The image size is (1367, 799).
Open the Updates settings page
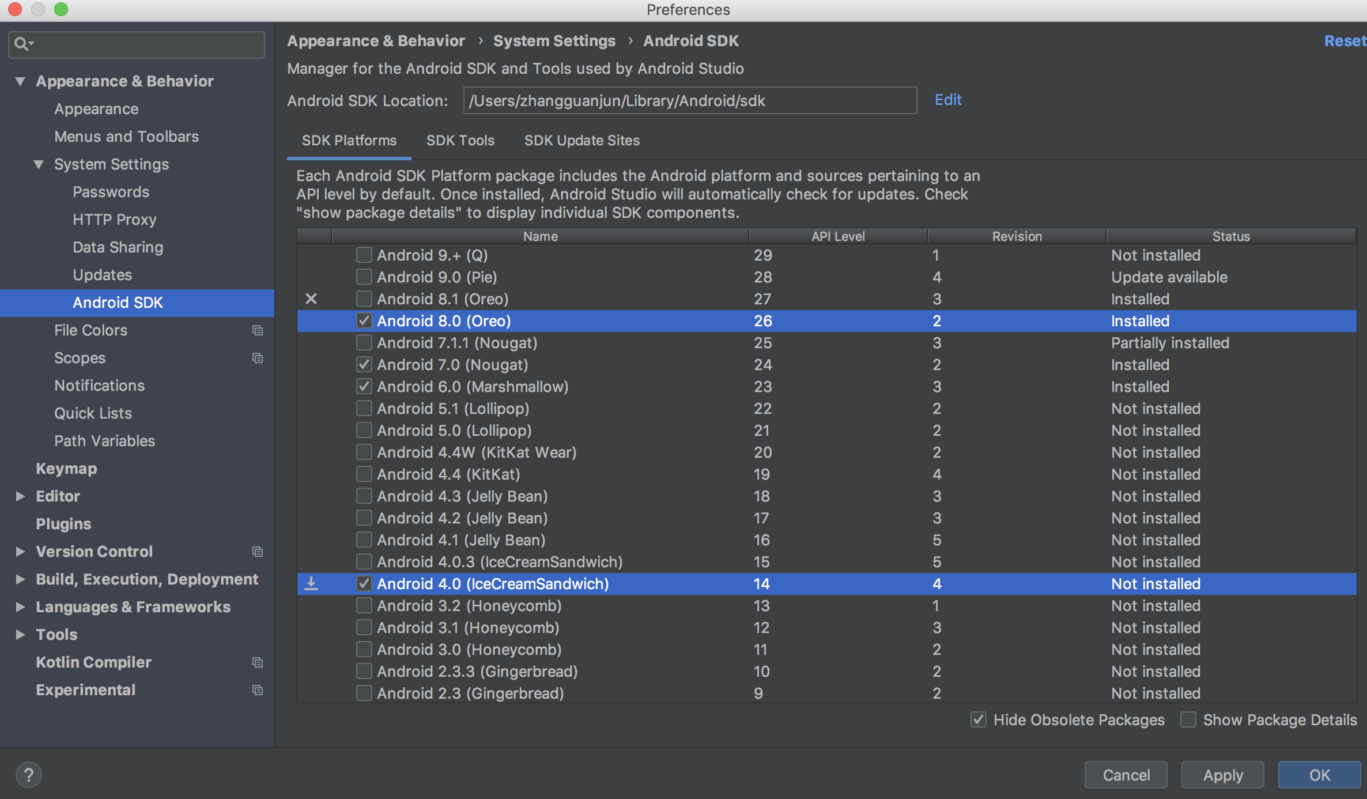[x=102, y=275]
